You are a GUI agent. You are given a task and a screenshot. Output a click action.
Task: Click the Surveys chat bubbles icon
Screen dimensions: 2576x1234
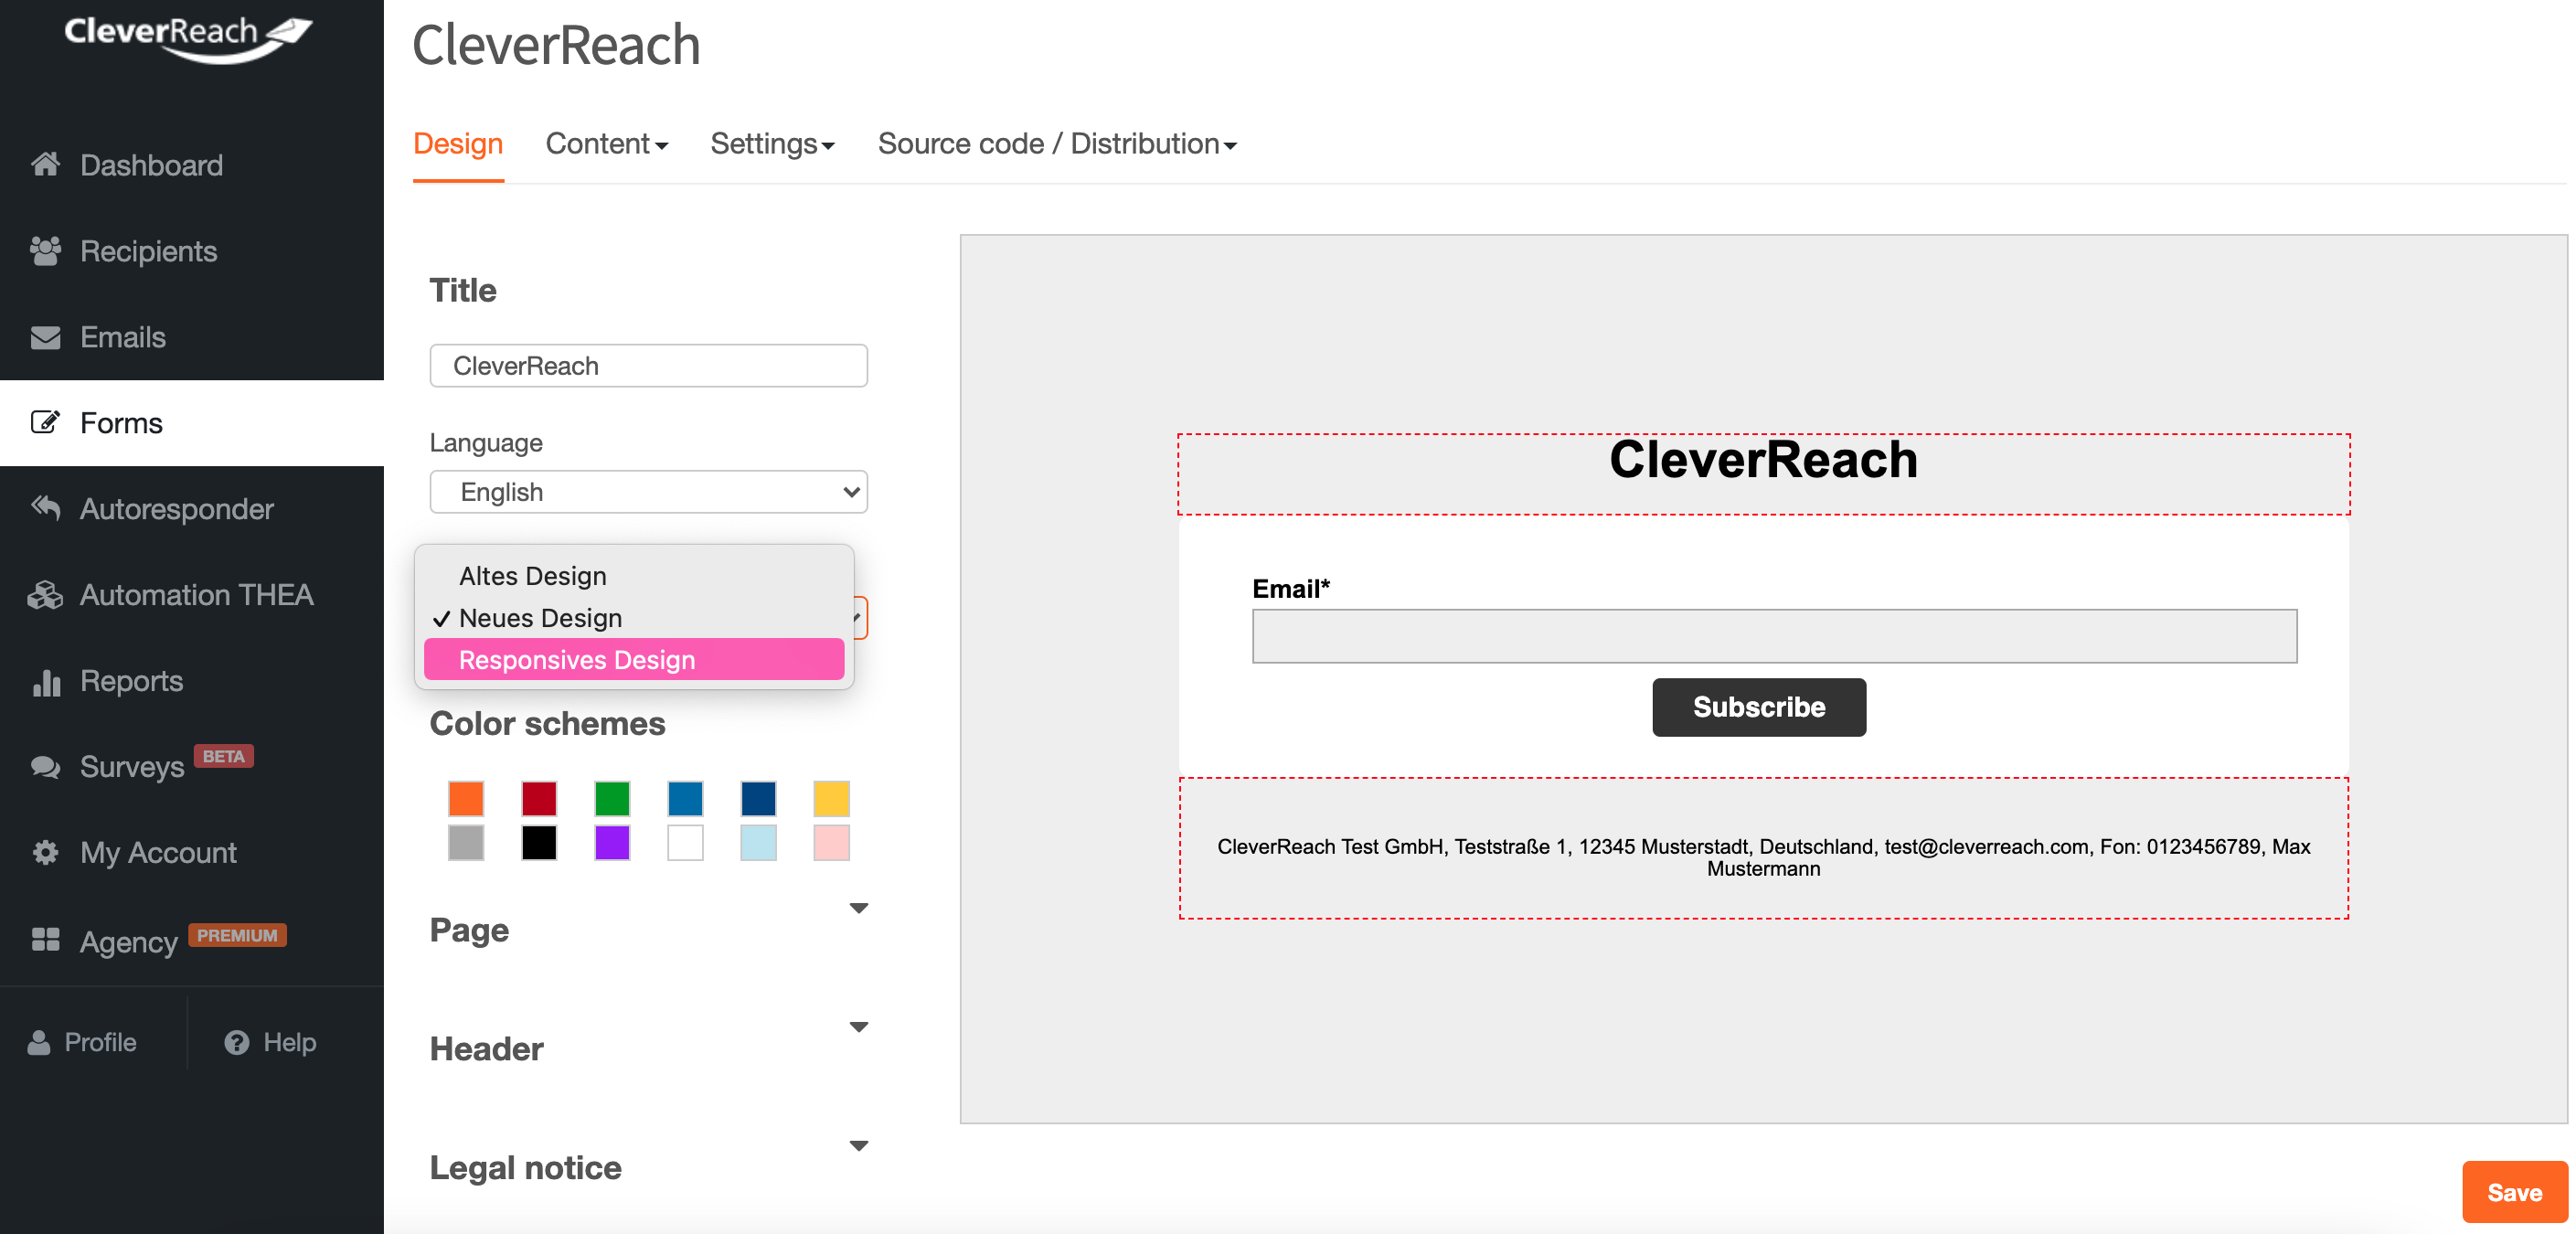[x=45, y=767]
